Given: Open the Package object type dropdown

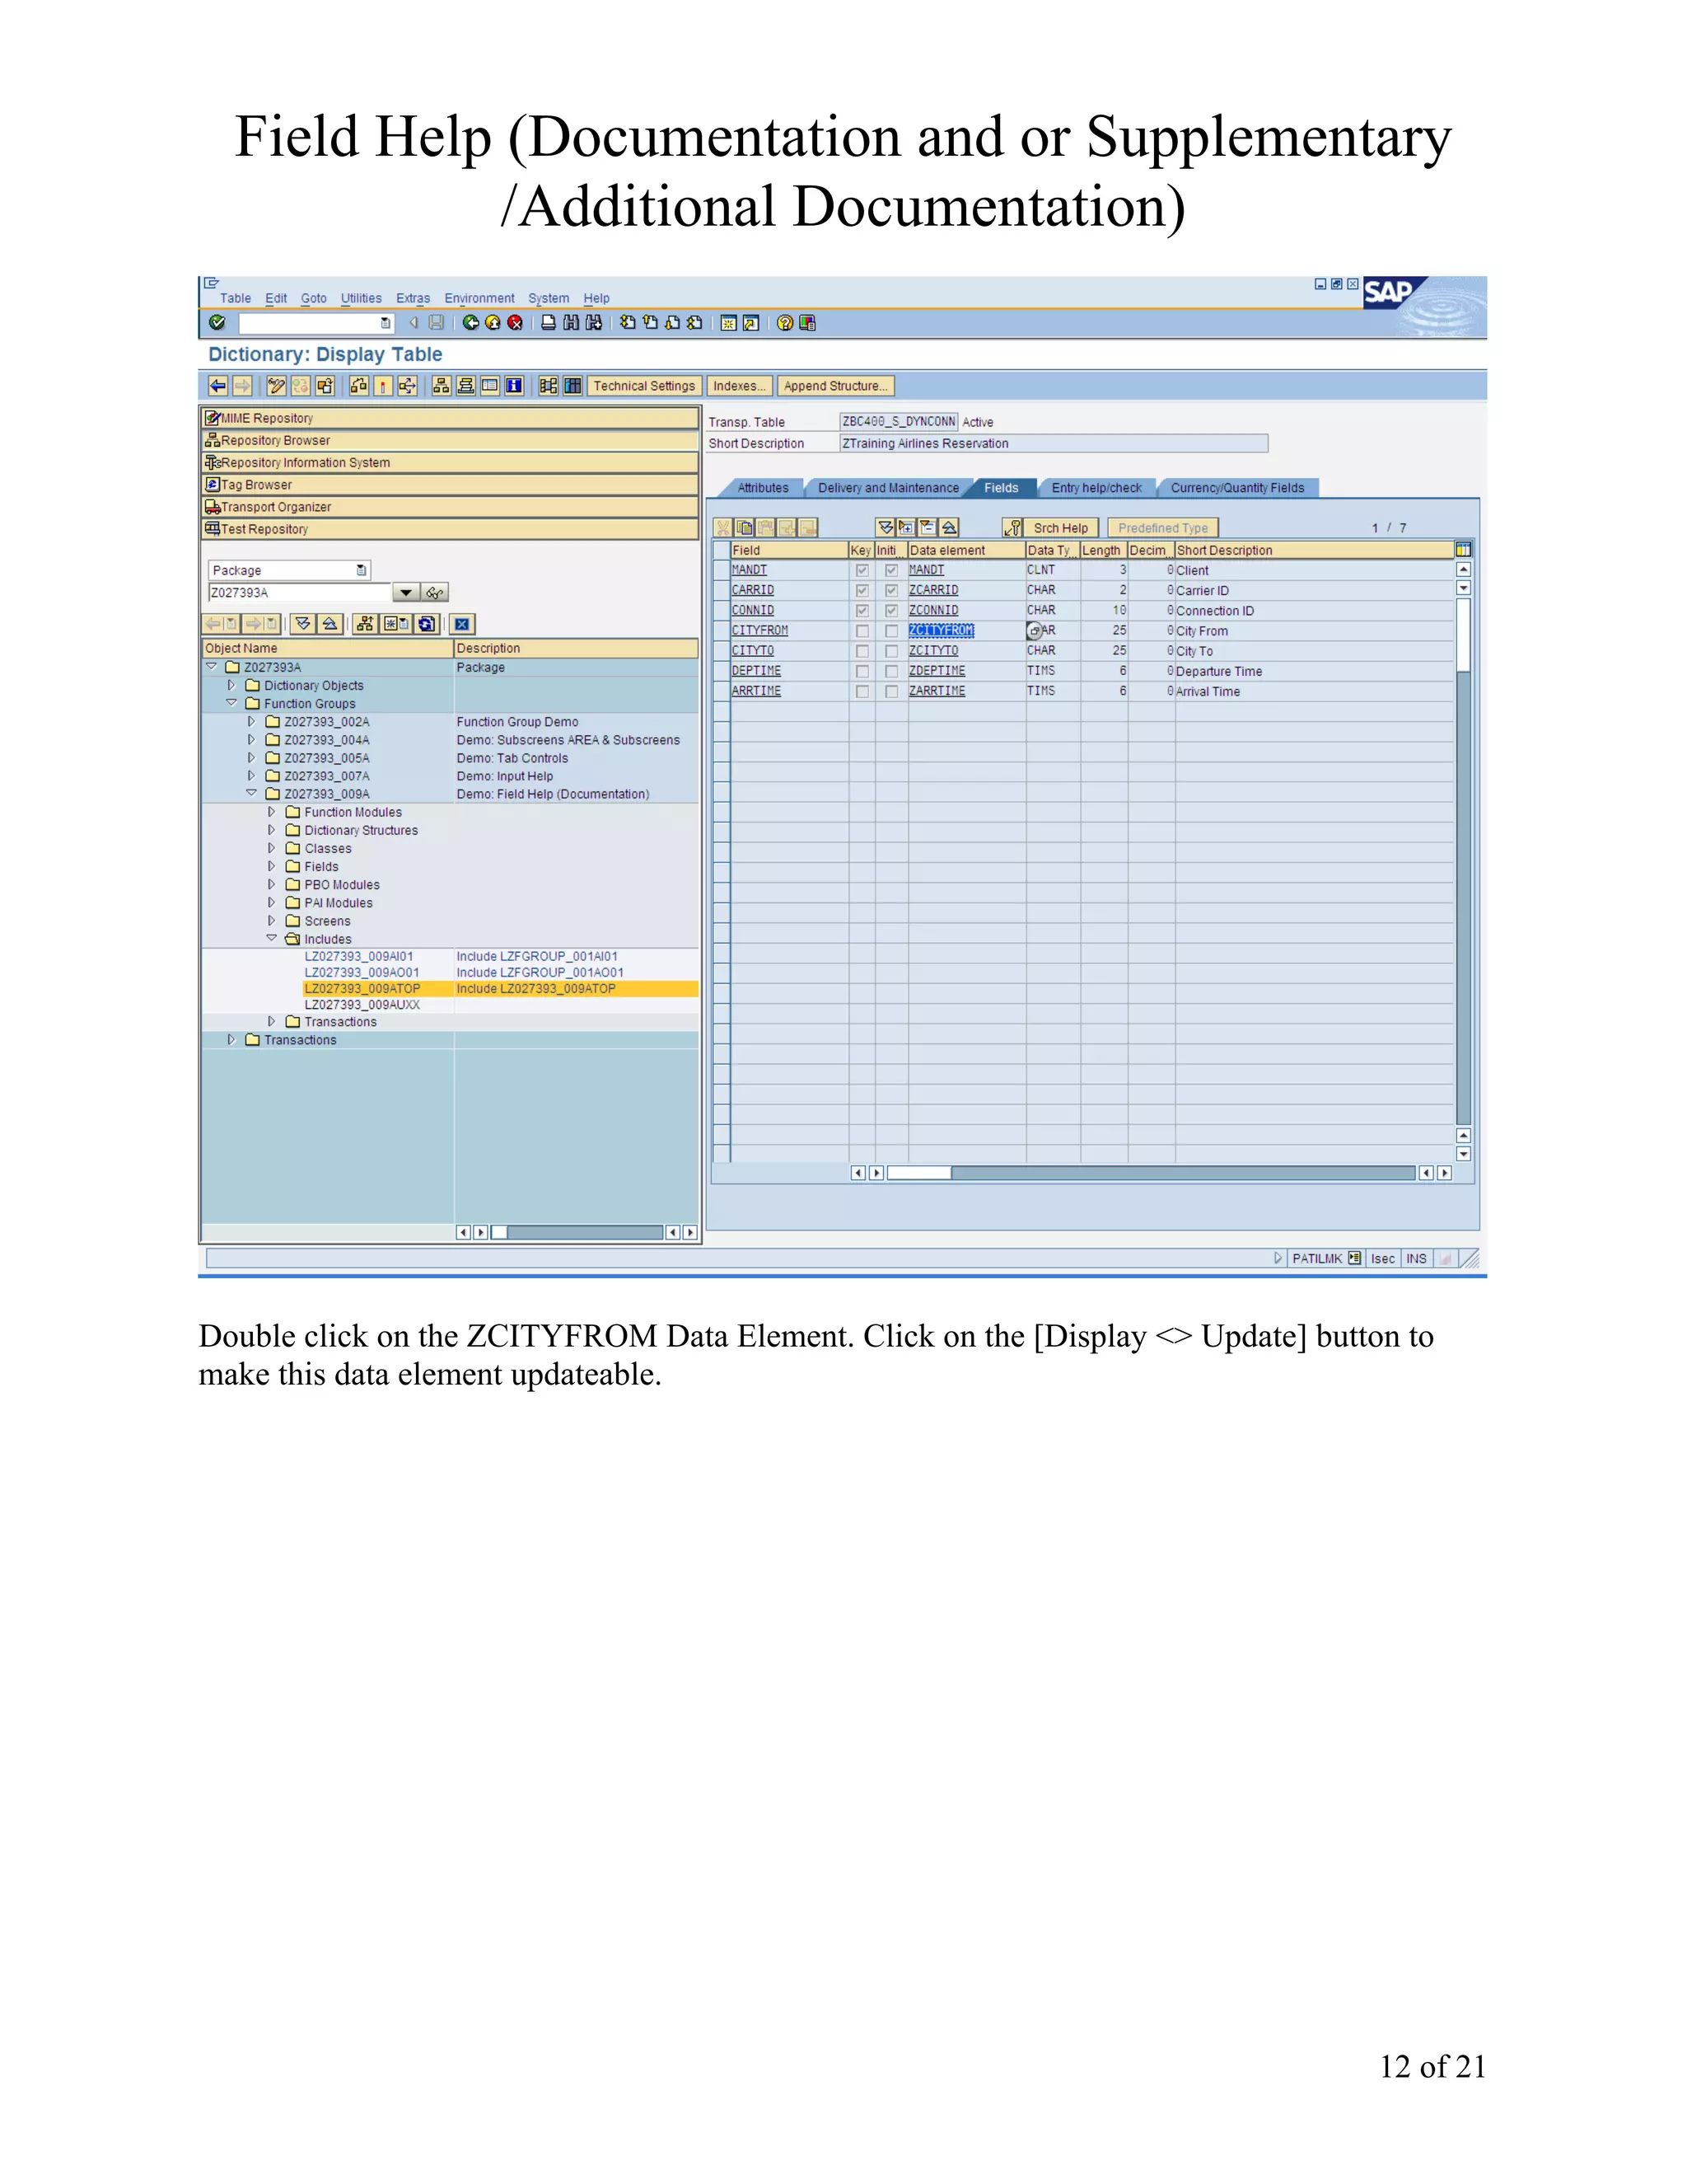Looking at the screenshot, I should coord(362,570).
